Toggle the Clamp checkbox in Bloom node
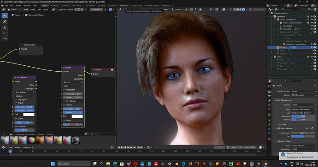 point(67,101)
